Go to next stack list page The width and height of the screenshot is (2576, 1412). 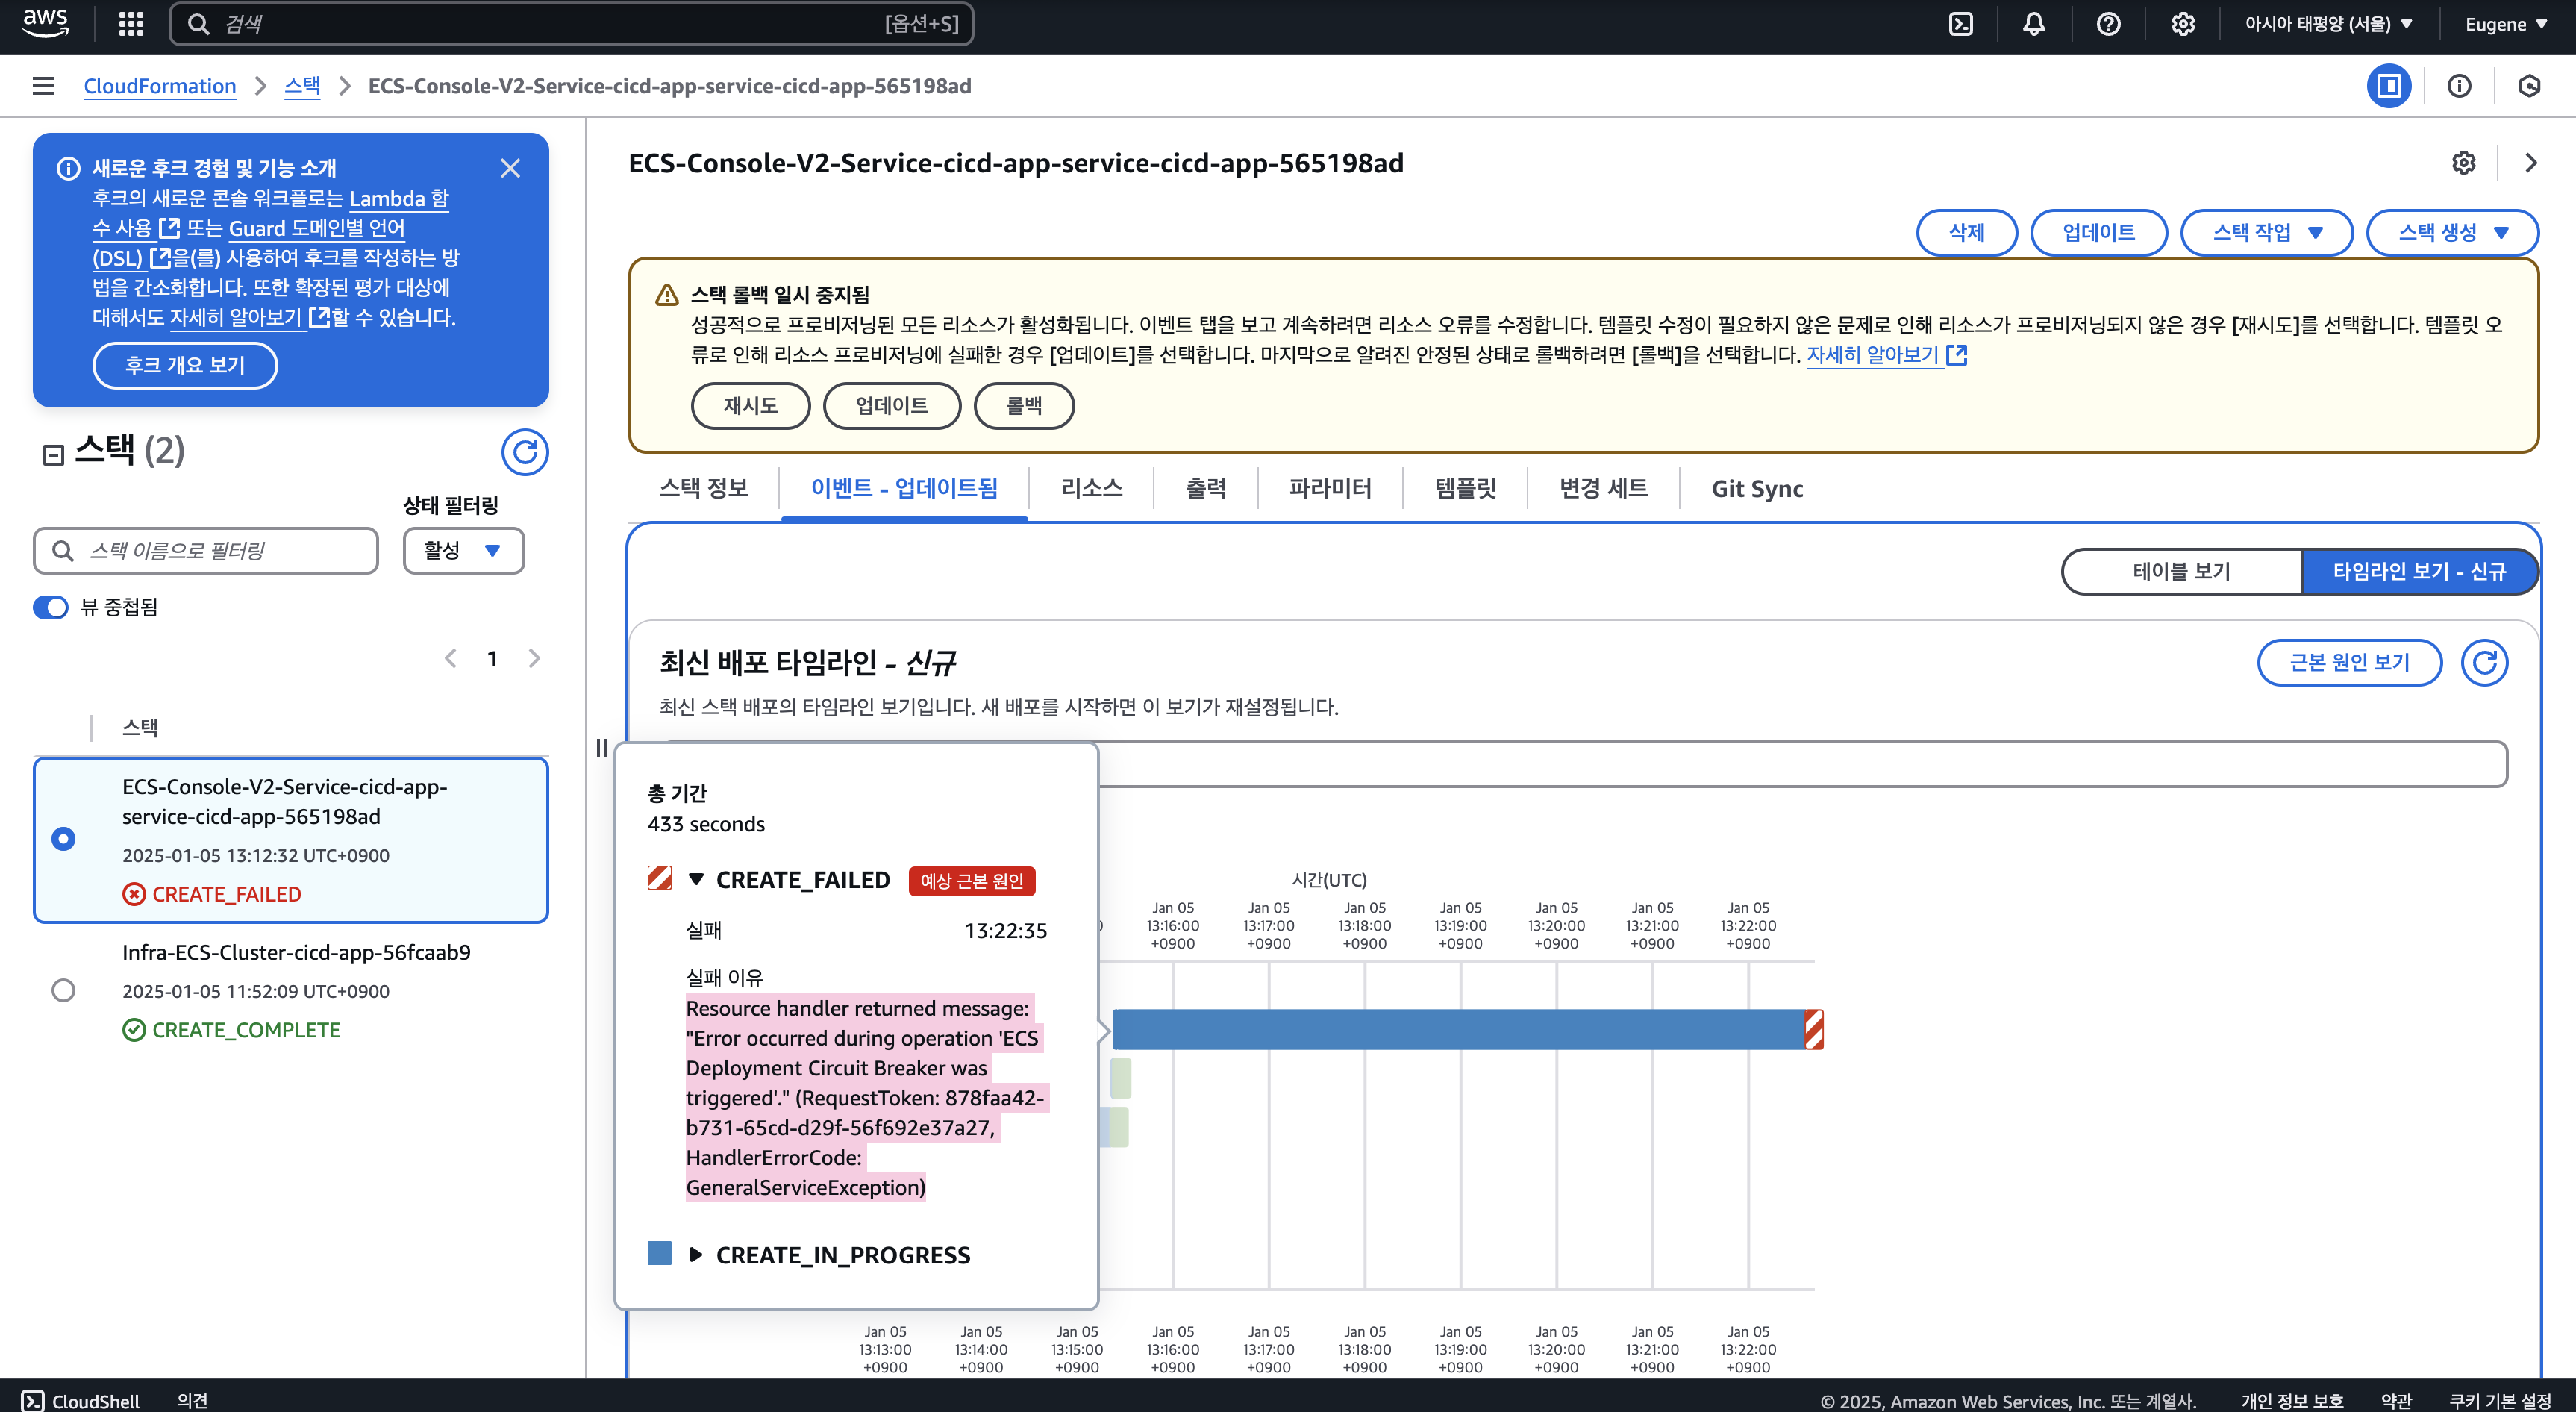click(x=535, y=658)
